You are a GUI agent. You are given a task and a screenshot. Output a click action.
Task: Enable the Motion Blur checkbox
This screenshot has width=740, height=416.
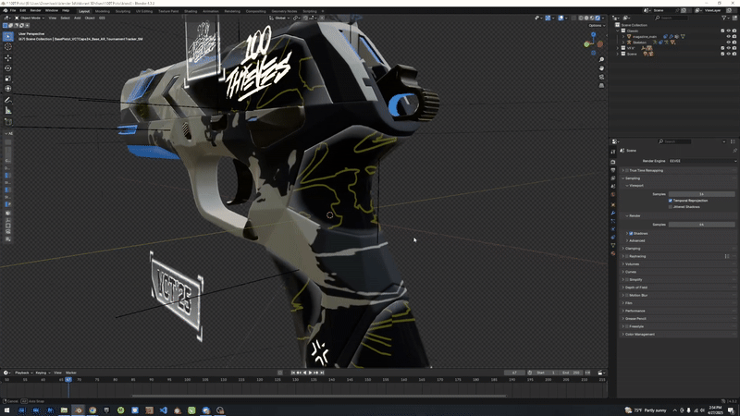pyautogui.click(x=627, y=295)
